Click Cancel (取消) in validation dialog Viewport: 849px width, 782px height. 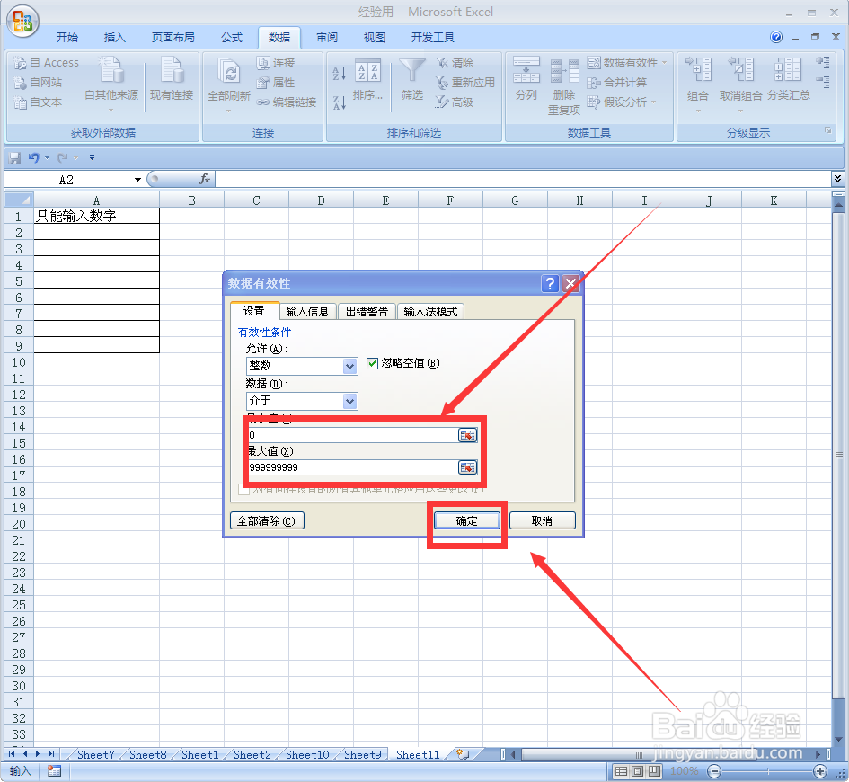coord(542,521)
